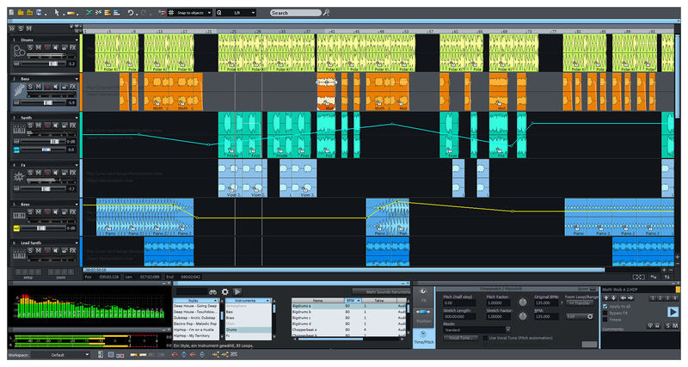The width and height of the screenshot is (688, 367).
Task: Click the Lead Synth track keyboard icon
Action: tap(19, 254)
